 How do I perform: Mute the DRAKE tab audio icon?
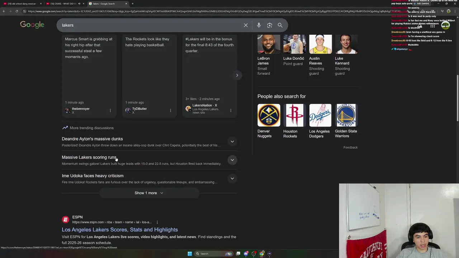click(x=79, y=4)
